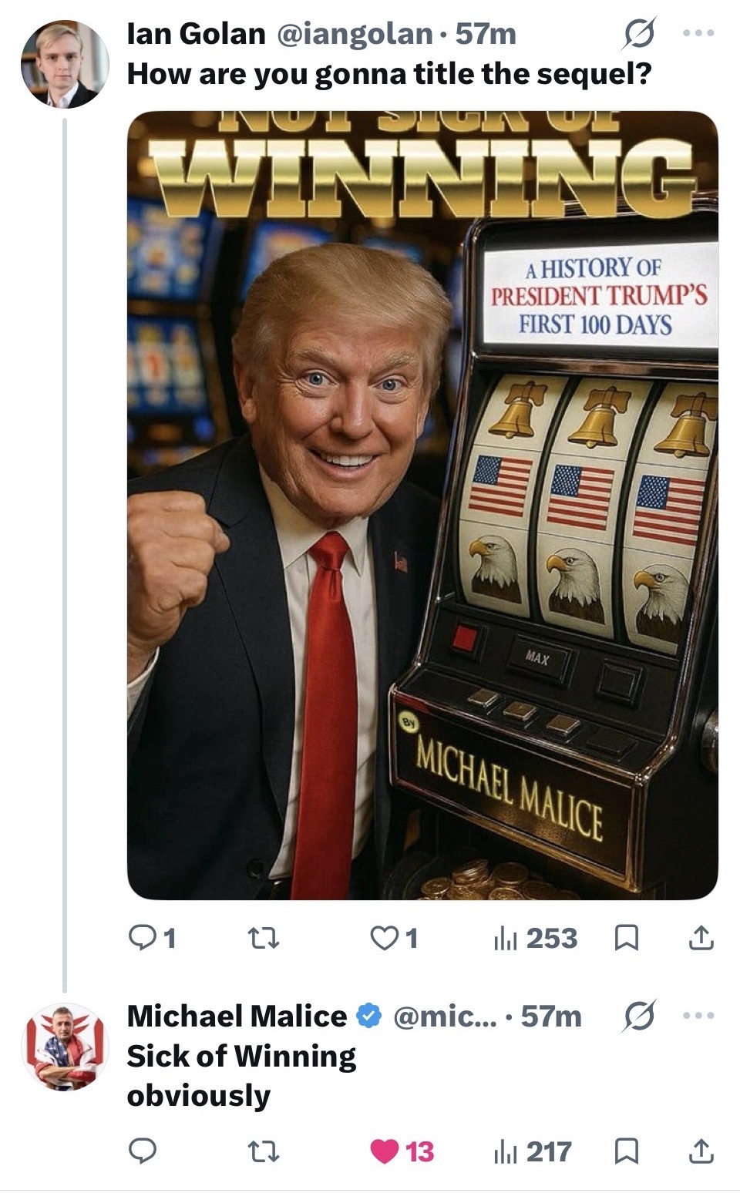Share Michael Malice's reply
740x1193 pixels.
[x=700, y=1151]
